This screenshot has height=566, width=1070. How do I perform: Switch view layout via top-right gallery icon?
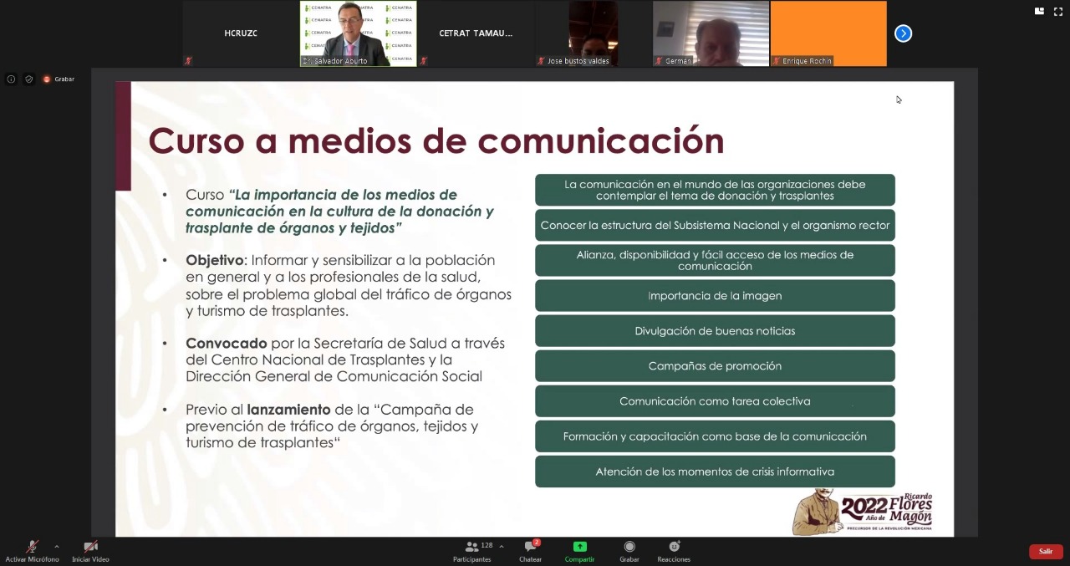pyautogui.click(x=1039, y=11)
